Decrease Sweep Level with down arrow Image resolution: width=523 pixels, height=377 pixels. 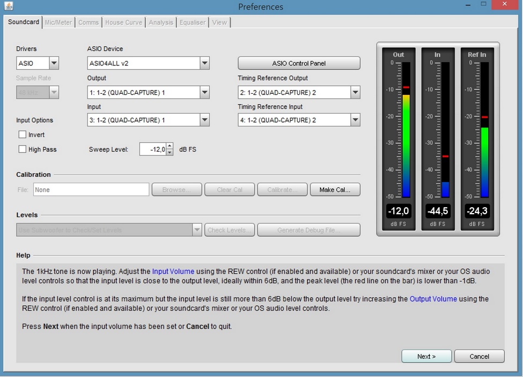(170, 152)
